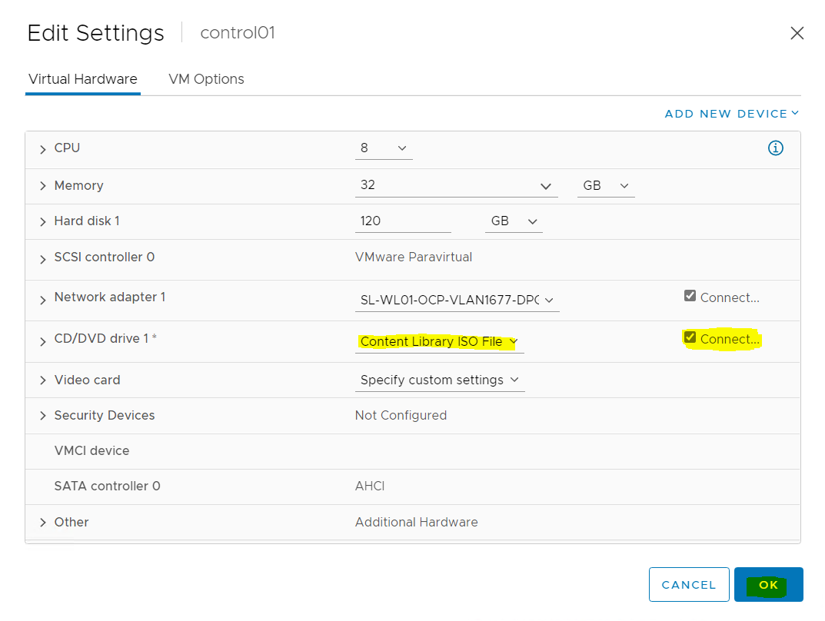Select the Virtual Hardware tab

[x=82, y=79]
